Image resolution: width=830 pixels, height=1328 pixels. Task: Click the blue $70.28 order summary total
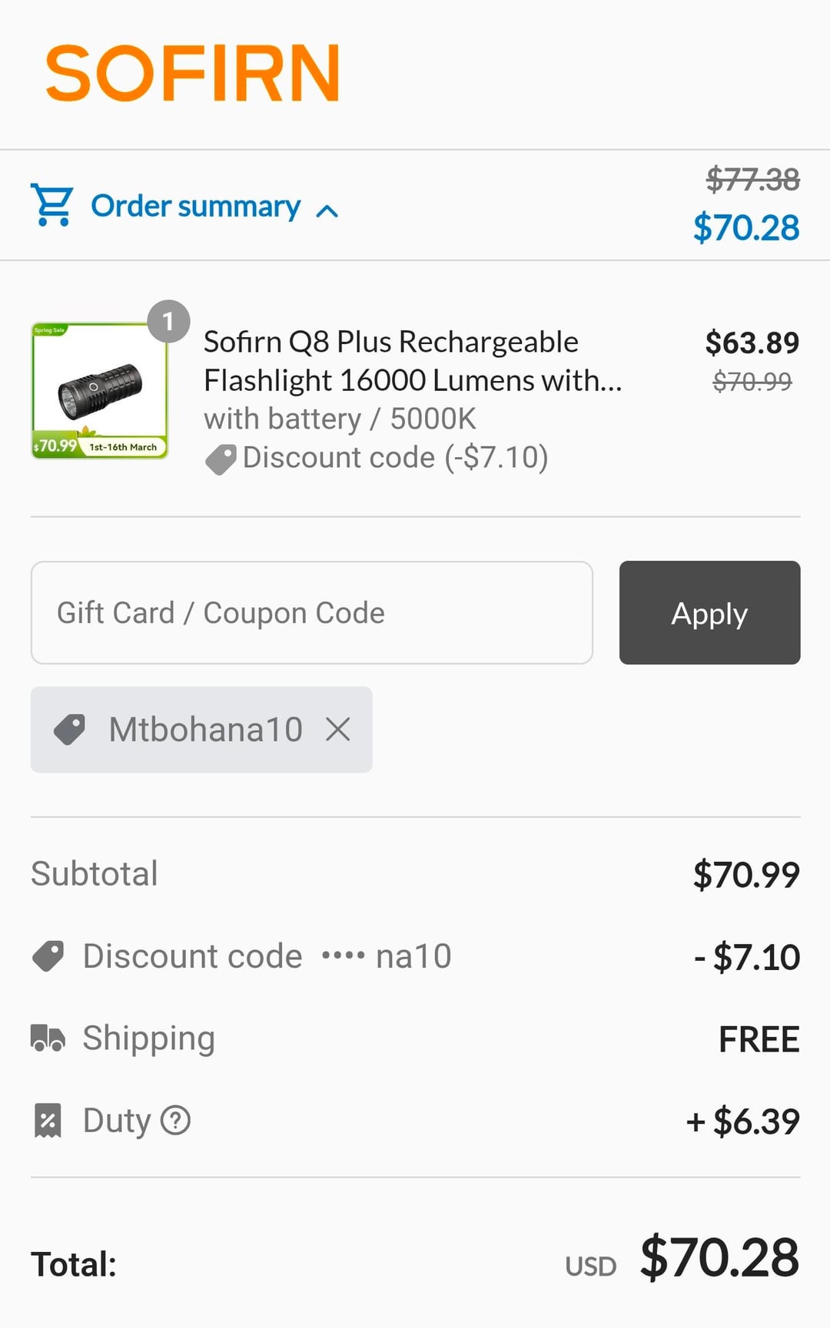coord(745,228)
